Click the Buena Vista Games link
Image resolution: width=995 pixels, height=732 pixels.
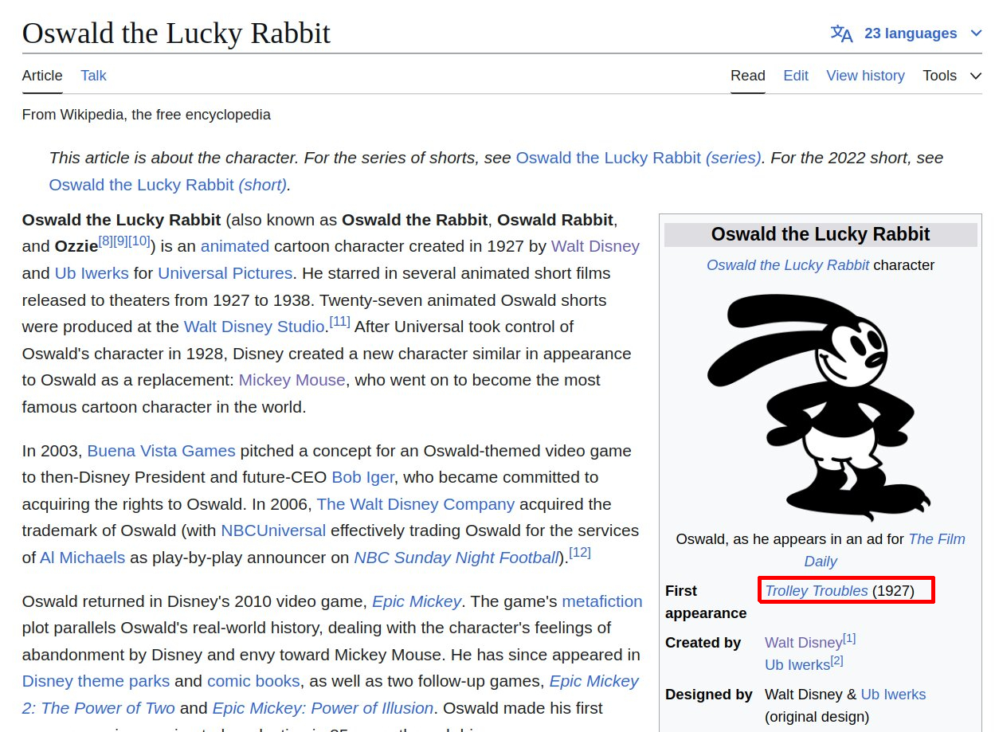(x=161, y=451)
